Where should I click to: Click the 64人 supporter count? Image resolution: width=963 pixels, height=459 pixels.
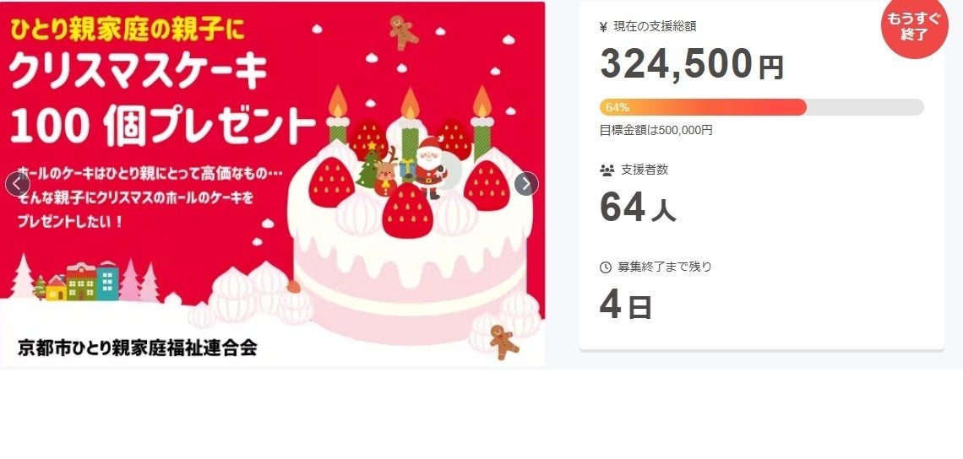pos(638,208)
